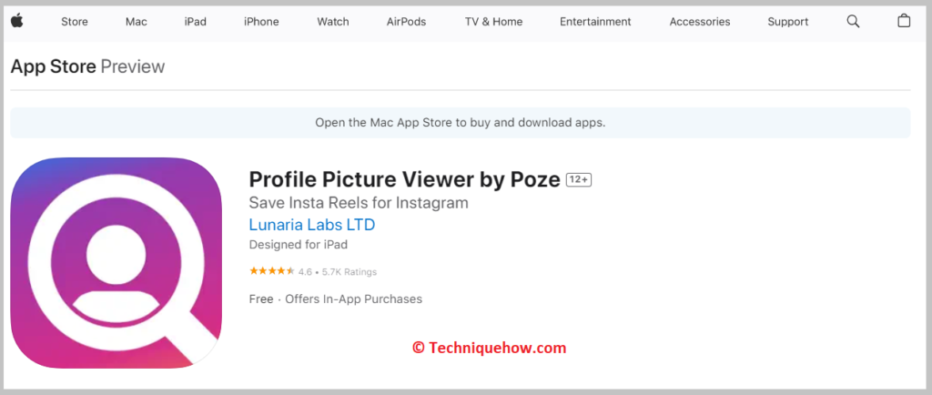Open the Mac menu item
Screen dimensions: 932x395
pyautogui.click(x=137, y=22)
